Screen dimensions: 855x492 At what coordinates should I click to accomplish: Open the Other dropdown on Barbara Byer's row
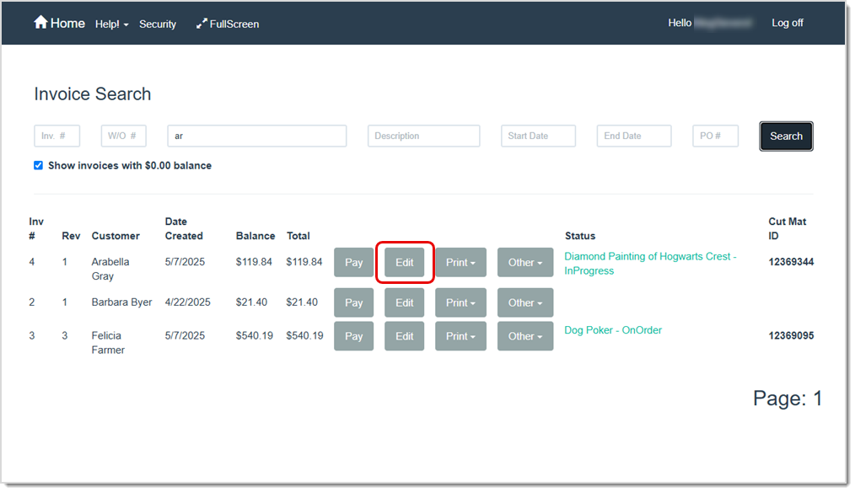coord(524,302)
